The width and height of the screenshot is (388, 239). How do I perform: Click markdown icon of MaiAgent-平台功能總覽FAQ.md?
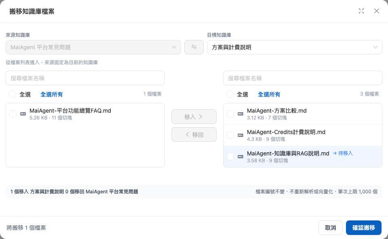(x=23, y=114)
